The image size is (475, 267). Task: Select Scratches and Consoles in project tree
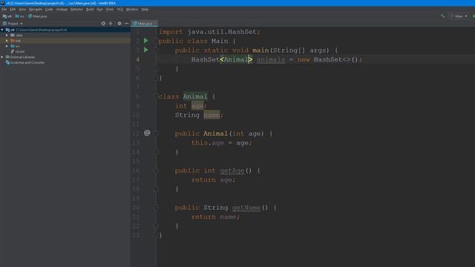[x=25, y=62]
